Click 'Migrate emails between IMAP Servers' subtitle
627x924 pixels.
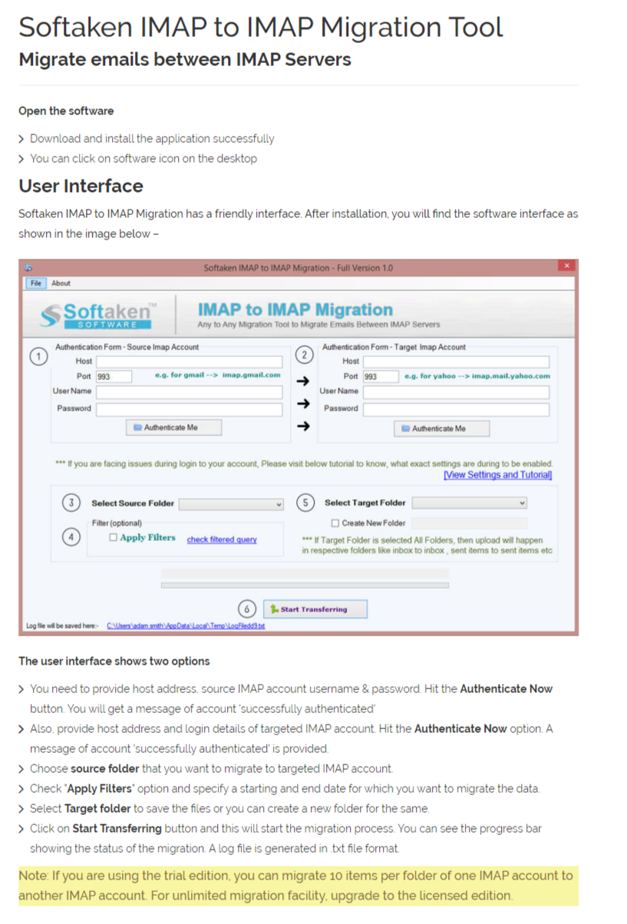(185, 60)
